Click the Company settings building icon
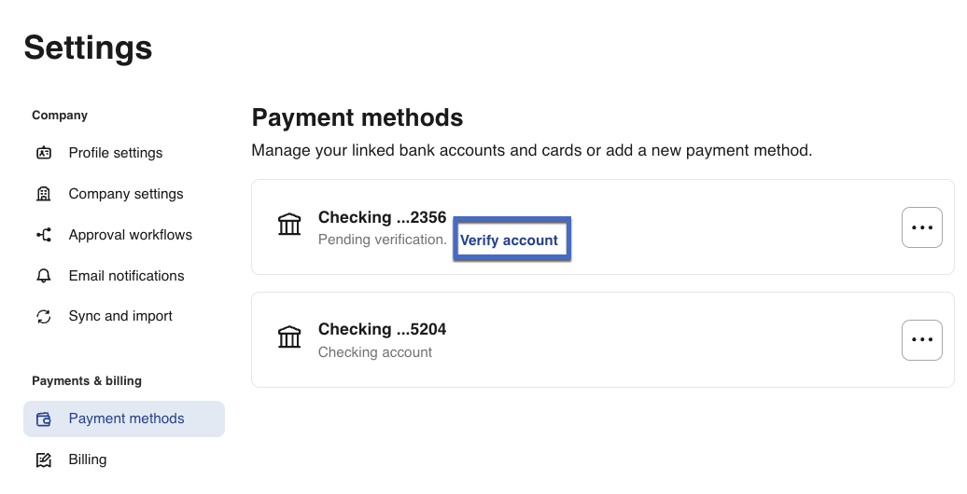The height and width of the screenshot is (494, 967). (44, 194)
